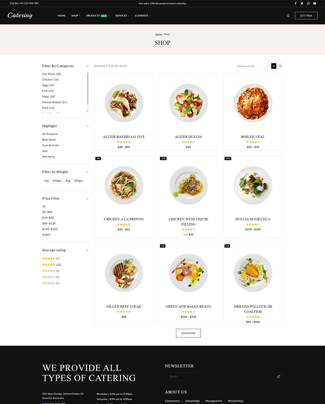Switch to grid view layout icon

tap(274, 66)
